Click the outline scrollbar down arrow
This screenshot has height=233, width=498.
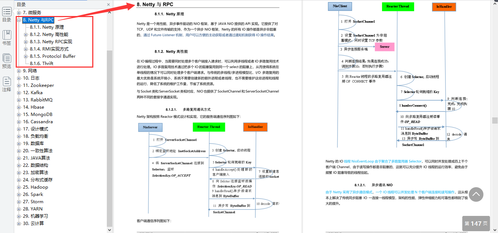pos(109,229)
